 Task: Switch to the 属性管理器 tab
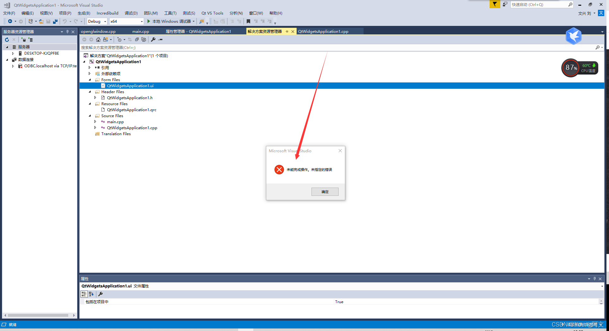point(198,32)
